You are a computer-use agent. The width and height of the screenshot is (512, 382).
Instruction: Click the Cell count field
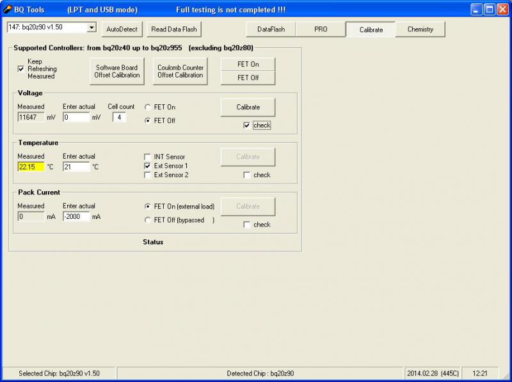click(x=119, y=117)
